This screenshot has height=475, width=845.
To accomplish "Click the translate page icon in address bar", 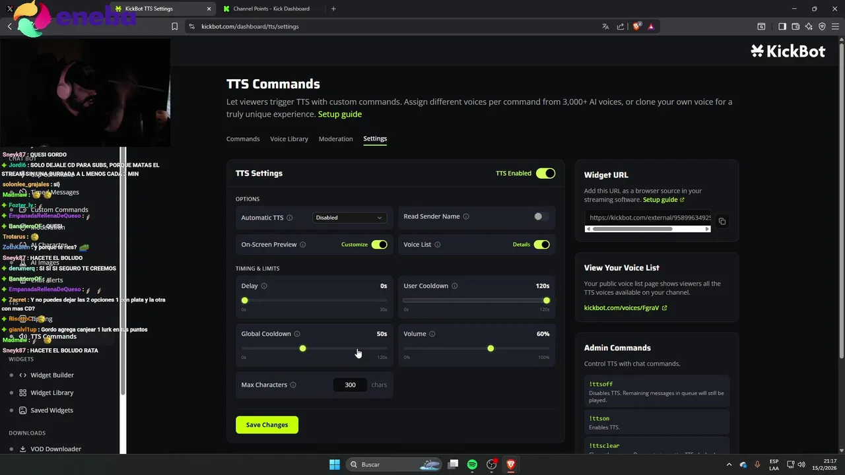I will pos(605,26).
